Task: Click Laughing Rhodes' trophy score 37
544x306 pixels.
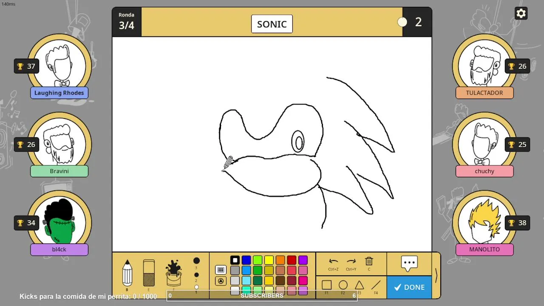Action: pyautogui.click(x=26, y=66)
